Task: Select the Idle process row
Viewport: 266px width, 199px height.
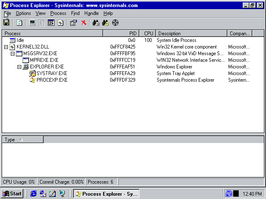Action: coord(133,40)
